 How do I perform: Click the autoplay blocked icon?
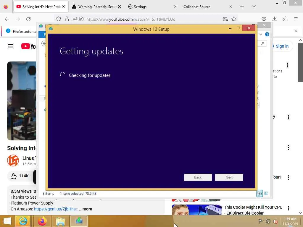[x=81, y=19]
